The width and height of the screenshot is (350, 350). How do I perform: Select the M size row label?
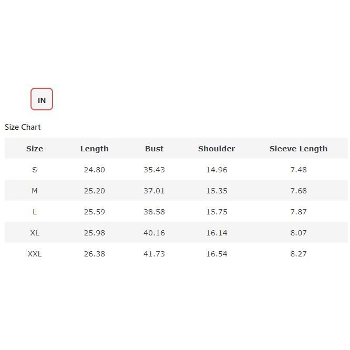(35, 191)
